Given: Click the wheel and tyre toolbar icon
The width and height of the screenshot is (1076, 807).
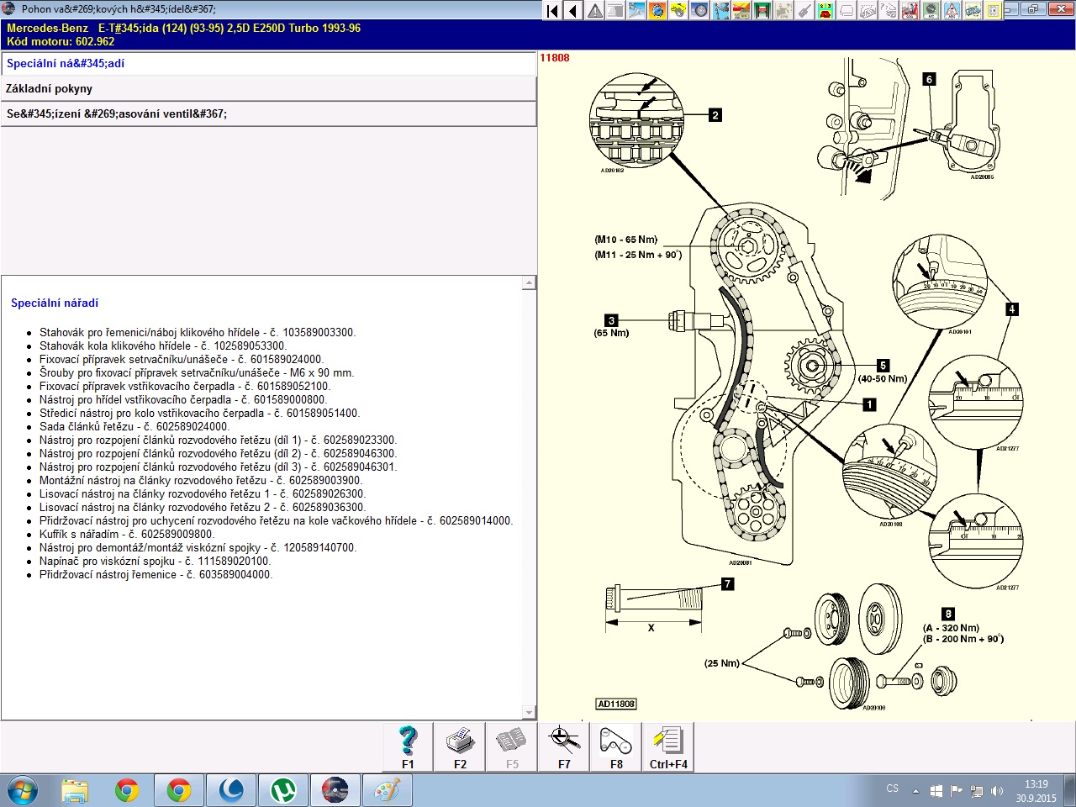Looking at the screenshot, I should click(x=699, y=11).
